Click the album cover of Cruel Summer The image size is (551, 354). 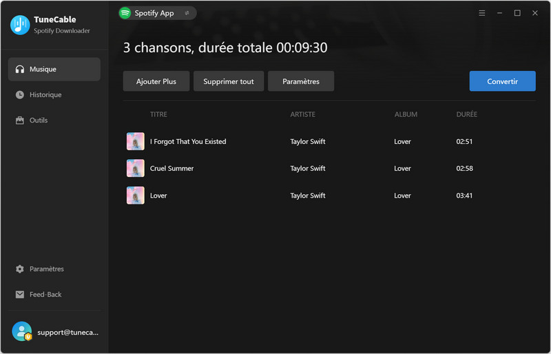tap(135, 168)
